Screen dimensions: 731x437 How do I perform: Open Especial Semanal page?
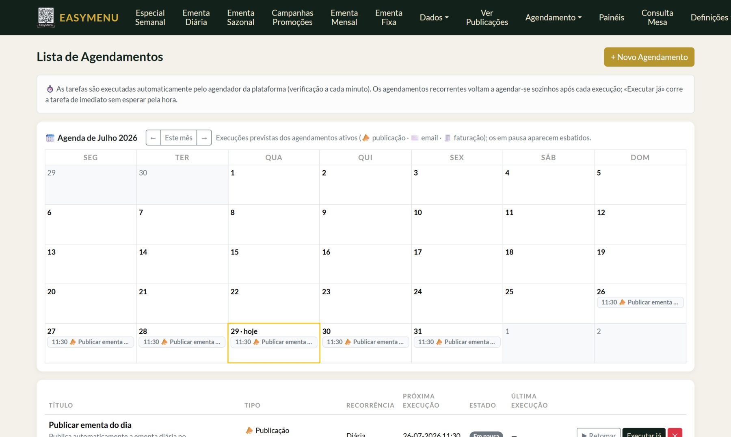click(150, 17)
